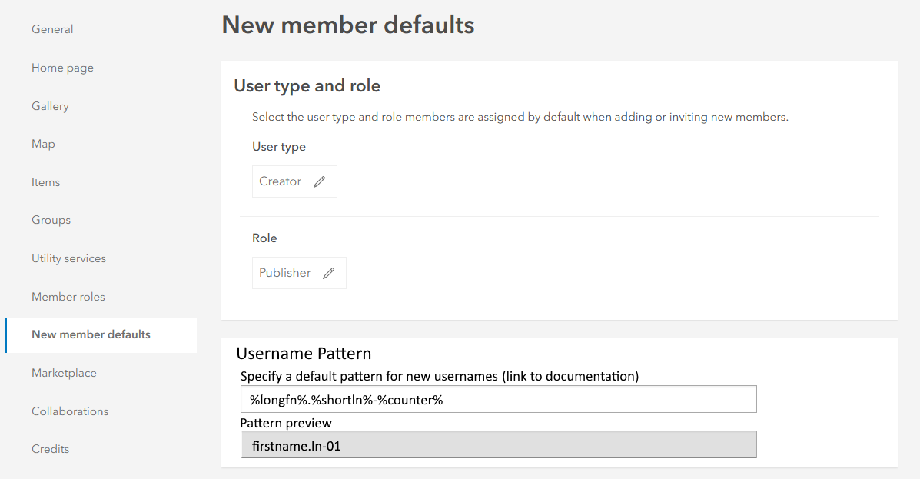Navigate to Items settings
Viewport: 920px width, 479px height.
[45, 182]
